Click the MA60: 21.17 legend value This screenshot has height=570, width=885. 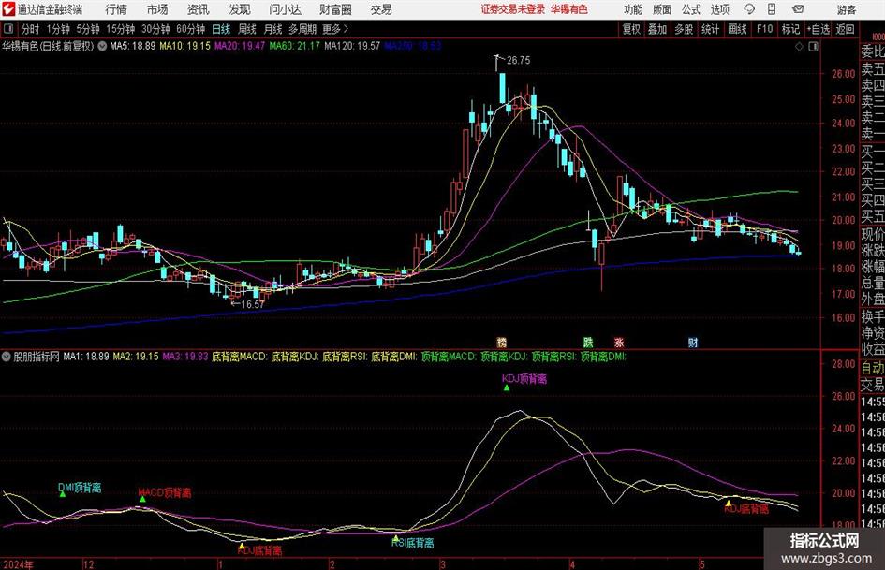294,46
